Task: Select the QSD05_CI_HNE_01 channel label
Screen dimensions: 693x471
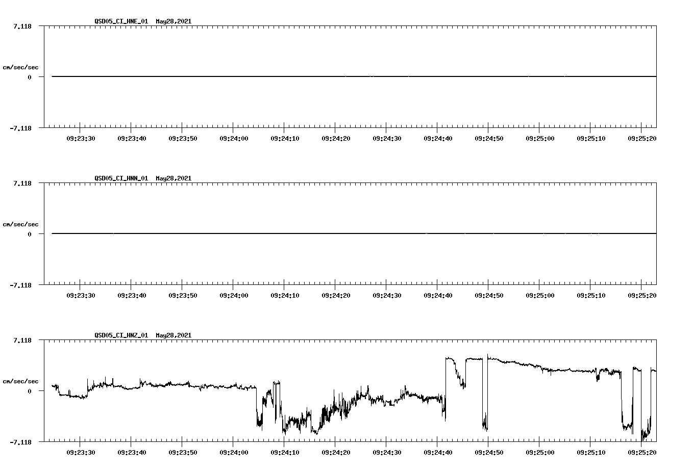Action: point(120,21)
